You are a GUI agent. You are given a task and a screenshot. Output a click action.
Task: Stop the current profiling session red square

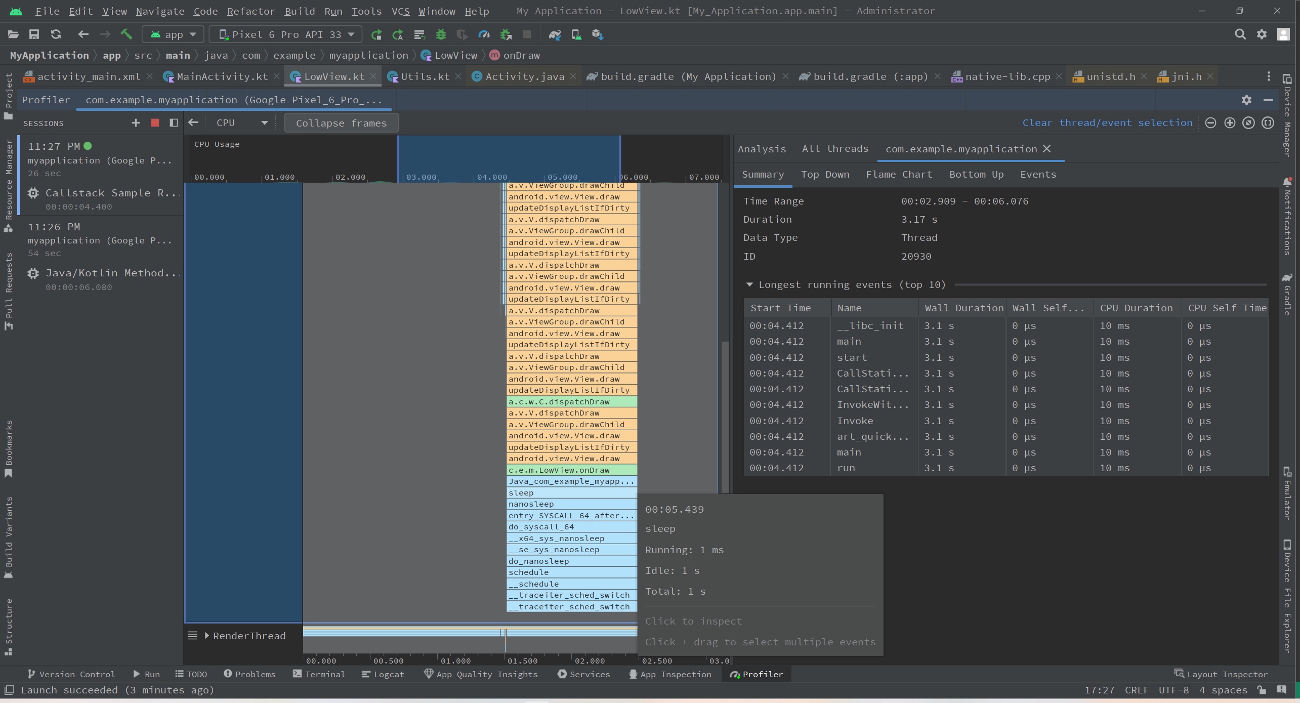tap(155, 123)
